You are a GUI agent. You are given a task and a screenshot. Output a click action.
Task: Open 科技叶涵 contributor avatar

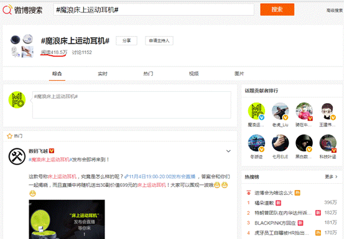coord(328,143)
